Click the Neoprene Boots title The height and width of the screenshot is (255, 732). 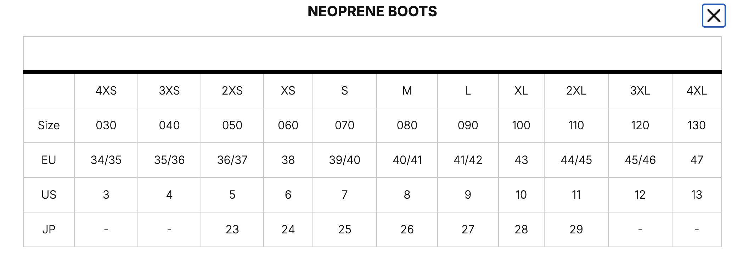[372, 11]
